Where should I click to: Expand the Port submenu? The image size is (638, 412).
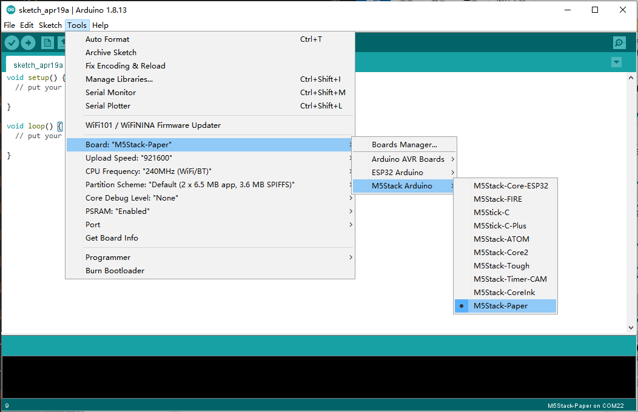pos(210,225)
